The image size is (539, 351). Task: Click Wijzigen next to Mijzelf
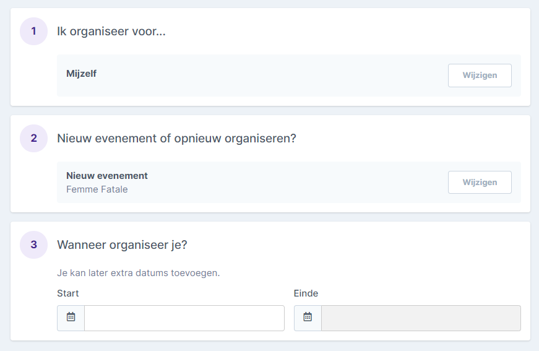(x=480, y=76)
